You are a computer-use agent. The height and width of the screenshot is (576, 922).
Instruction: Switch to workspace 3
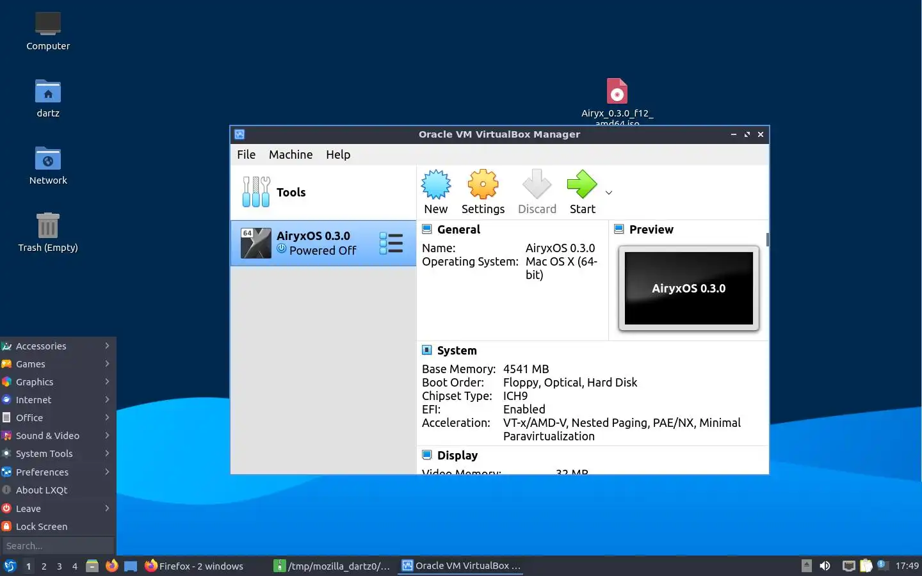[60, 566]
